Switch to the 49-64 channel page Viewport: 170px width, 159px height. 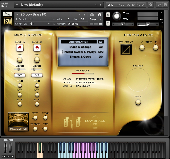click(x=141, y=5)
